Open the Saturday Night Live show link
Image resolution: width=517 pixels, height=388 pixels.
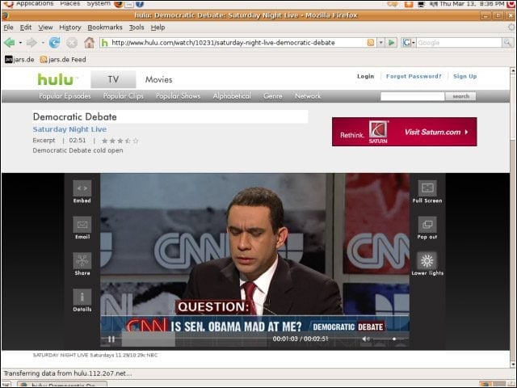[69, 129]
